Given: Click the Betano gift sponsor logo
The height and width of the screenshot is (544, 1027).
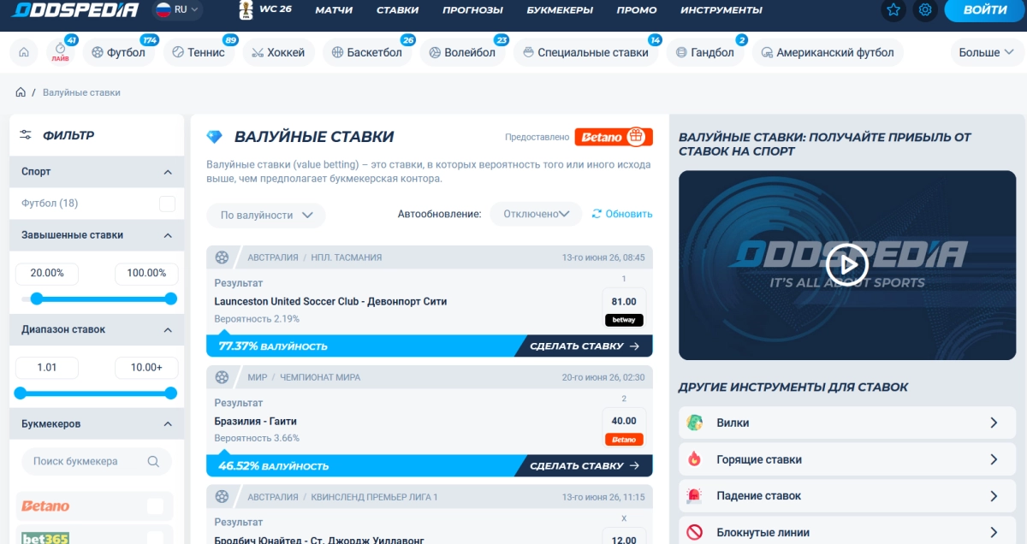Looking at the screenshot, I should (614, 137).
